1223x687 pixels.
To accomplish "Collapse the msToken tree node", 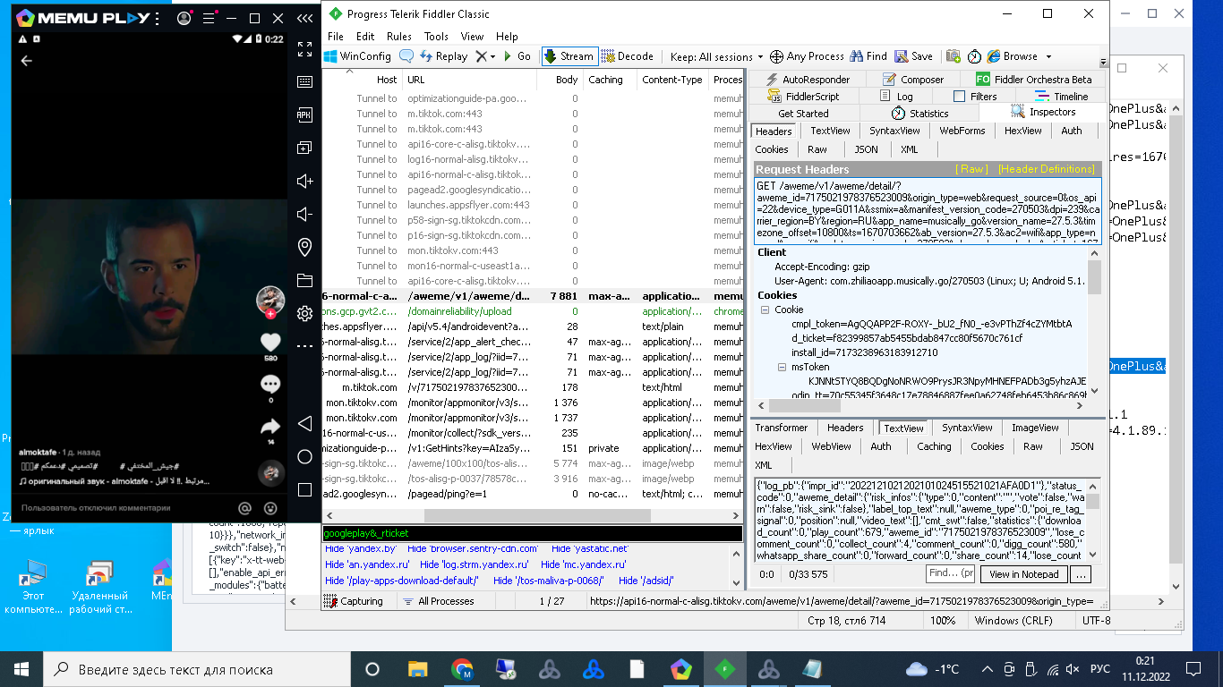I will (x=782, y=367).
